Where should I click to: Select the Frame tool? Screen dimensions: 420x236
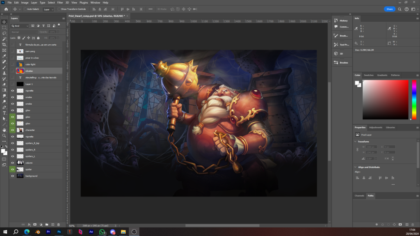coord(4,50)
